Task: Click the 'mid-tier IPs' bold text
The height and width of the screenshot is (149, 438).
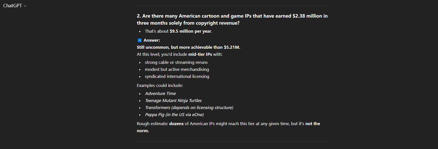Action: 200,54
